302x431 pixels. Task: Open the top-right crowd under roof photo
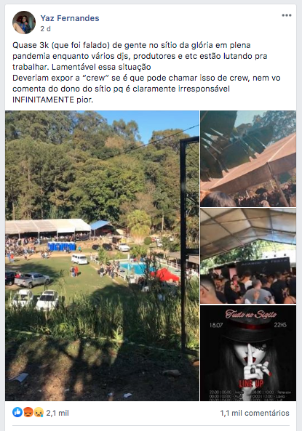pyautogui.click(x=248, y=158)
